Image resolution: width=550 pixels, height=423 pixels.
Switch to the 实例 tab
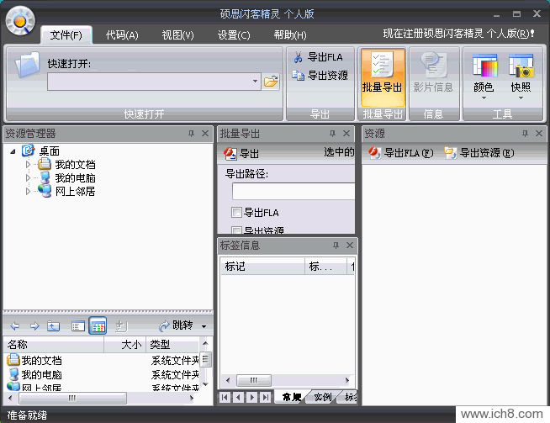coord(323,397)
